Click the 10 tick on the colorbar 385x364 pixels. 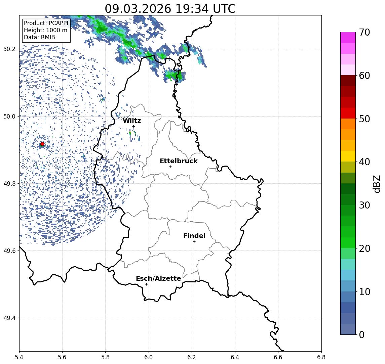[x=364, y=292]
